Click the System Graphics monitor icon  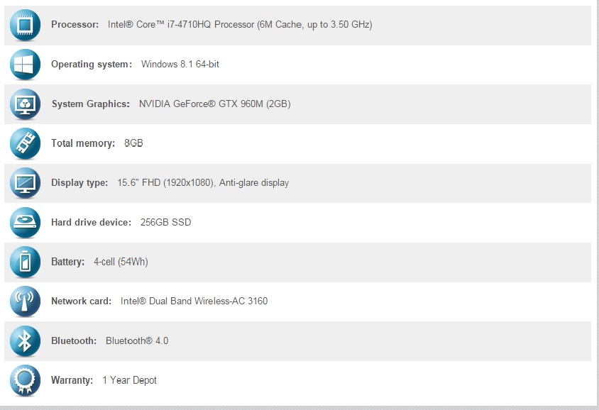click(x=26, y=104)
